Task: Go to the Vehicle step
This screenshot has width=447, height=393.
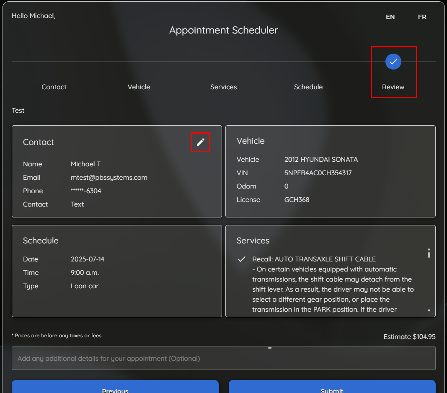Action: (x=139, y=87)
